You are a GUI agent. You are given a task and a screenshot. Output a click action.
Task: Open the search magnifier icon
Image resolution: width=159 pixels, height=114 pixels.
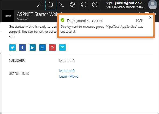click(40, 5)
